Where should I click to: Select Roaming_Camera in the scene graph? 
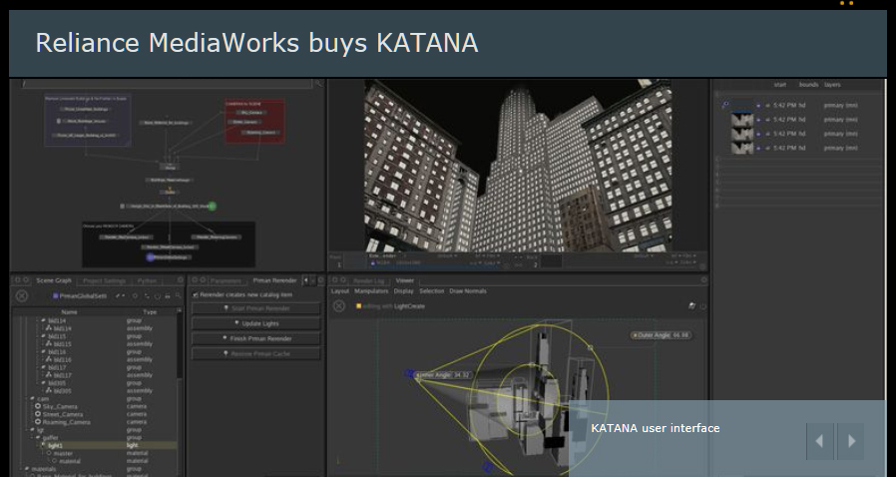[66, 423]
